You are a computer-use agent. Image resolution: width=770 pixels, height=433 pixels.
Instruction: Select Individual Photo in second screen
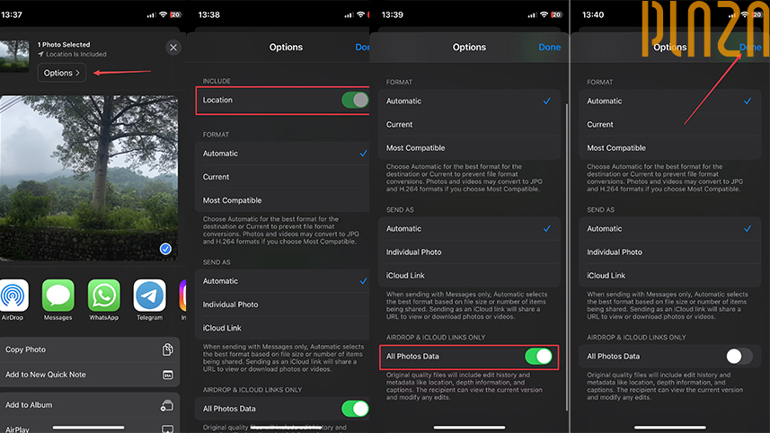click(282, 305)
